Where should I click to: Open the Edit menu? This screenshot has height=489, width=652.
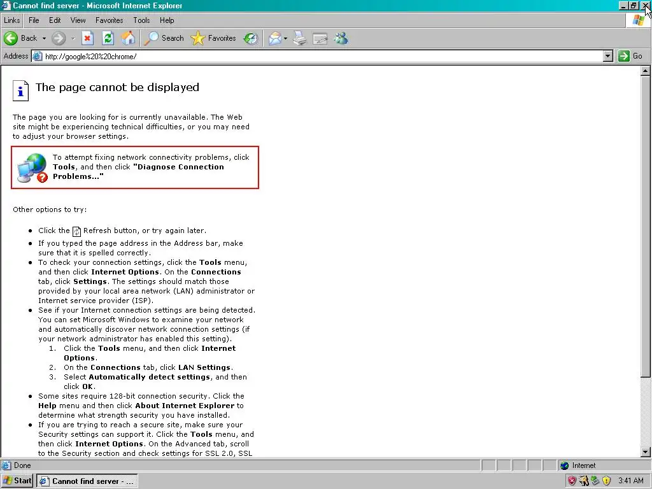click(55, 20)
